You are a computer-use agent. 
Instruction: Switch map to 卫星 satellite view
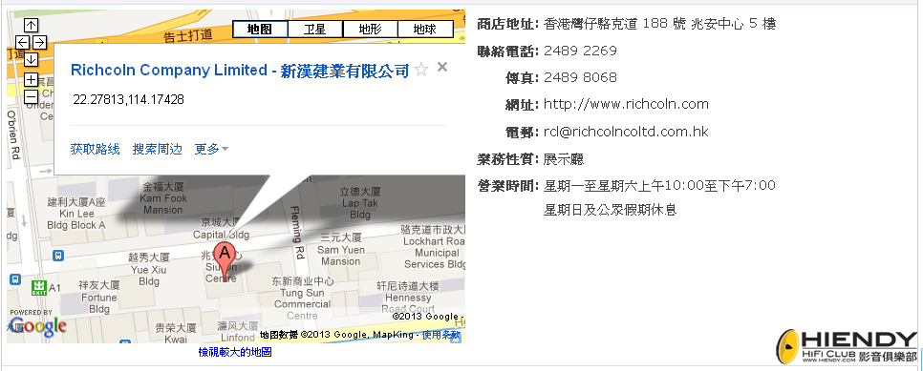[315, 29]
